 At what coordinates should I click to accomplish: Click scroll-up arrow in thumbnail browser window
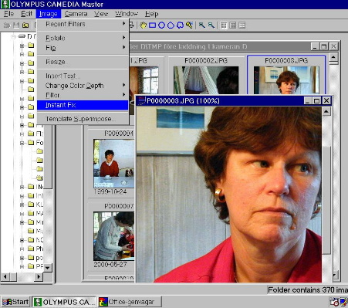pos(333,57)
